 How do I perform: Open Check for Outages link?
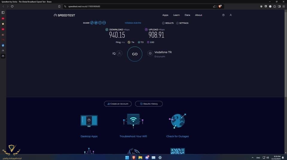(178, 136)
